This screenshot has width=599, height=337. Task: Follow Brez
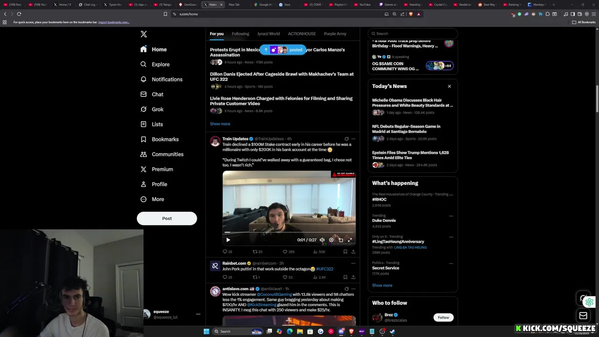[443, 317]
